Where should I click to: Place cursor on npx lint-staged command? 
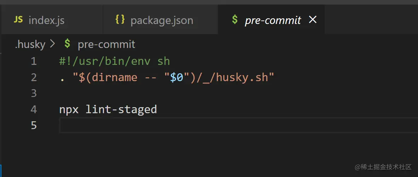108,109
